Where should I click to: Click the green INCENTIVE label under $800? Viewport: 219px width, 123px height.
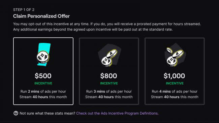coord(109,83)
